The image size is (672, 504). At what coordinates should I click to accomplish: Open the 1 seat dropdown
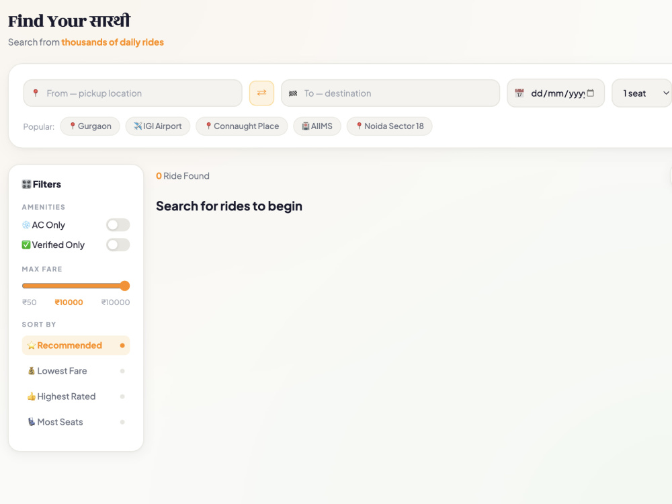point(642,93)
